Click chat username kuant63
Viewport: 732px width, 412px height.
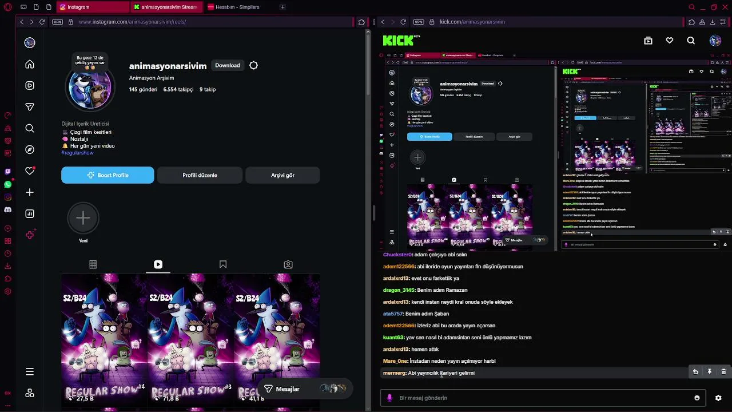[x=393, y=338]
